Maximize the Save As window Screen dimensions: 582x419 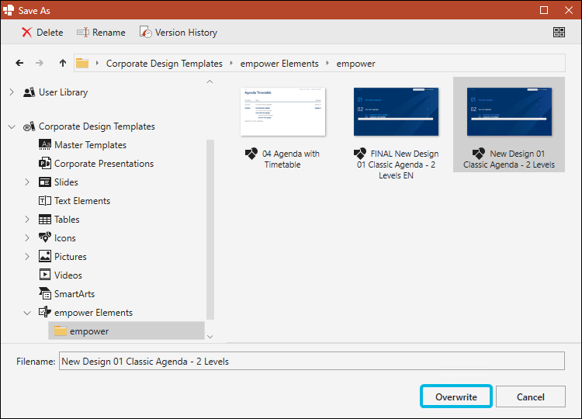pos(544,10)
